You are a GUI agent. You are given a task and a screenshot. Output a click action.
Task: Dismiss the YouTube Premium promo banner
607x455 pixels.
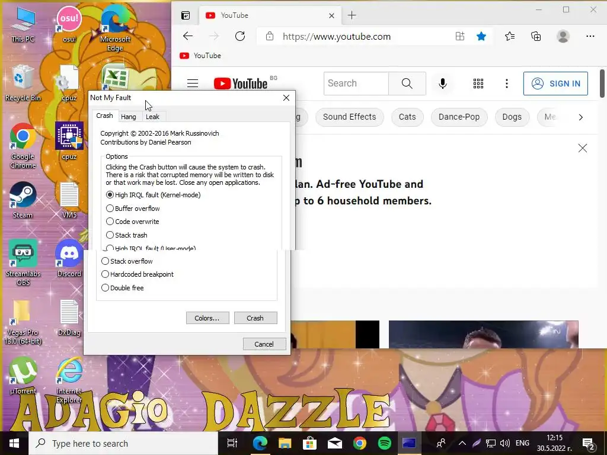click(x=582, y=148)
